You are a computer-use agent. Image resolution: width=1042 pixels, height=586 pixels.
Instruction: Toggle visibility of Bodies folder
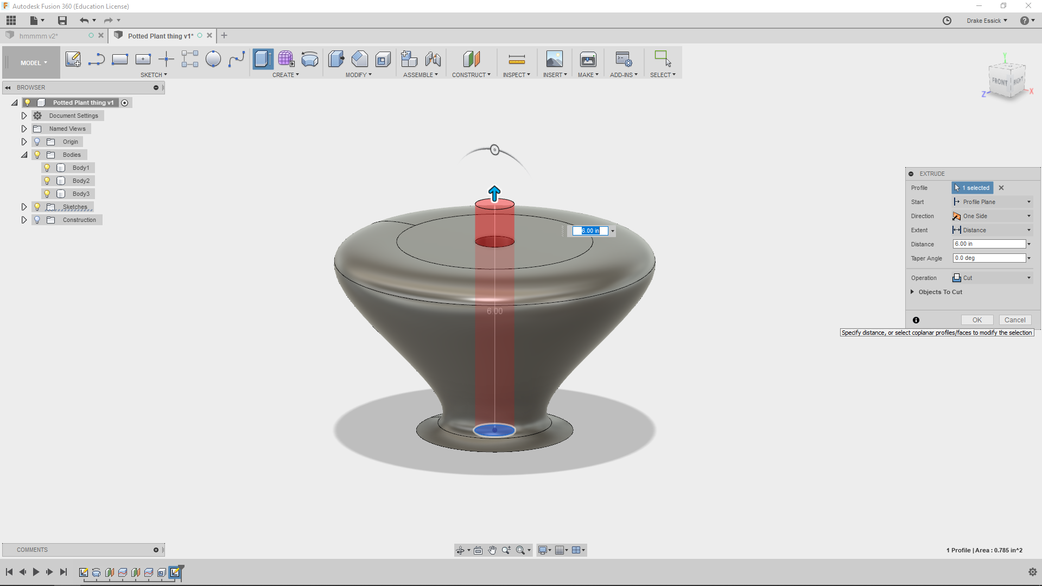37,155
